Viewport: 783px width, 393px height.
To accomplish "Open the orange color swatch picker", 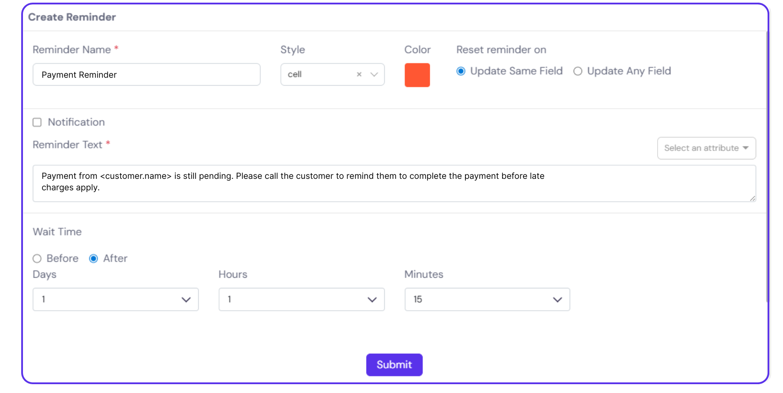I will (x=417, y=75).
